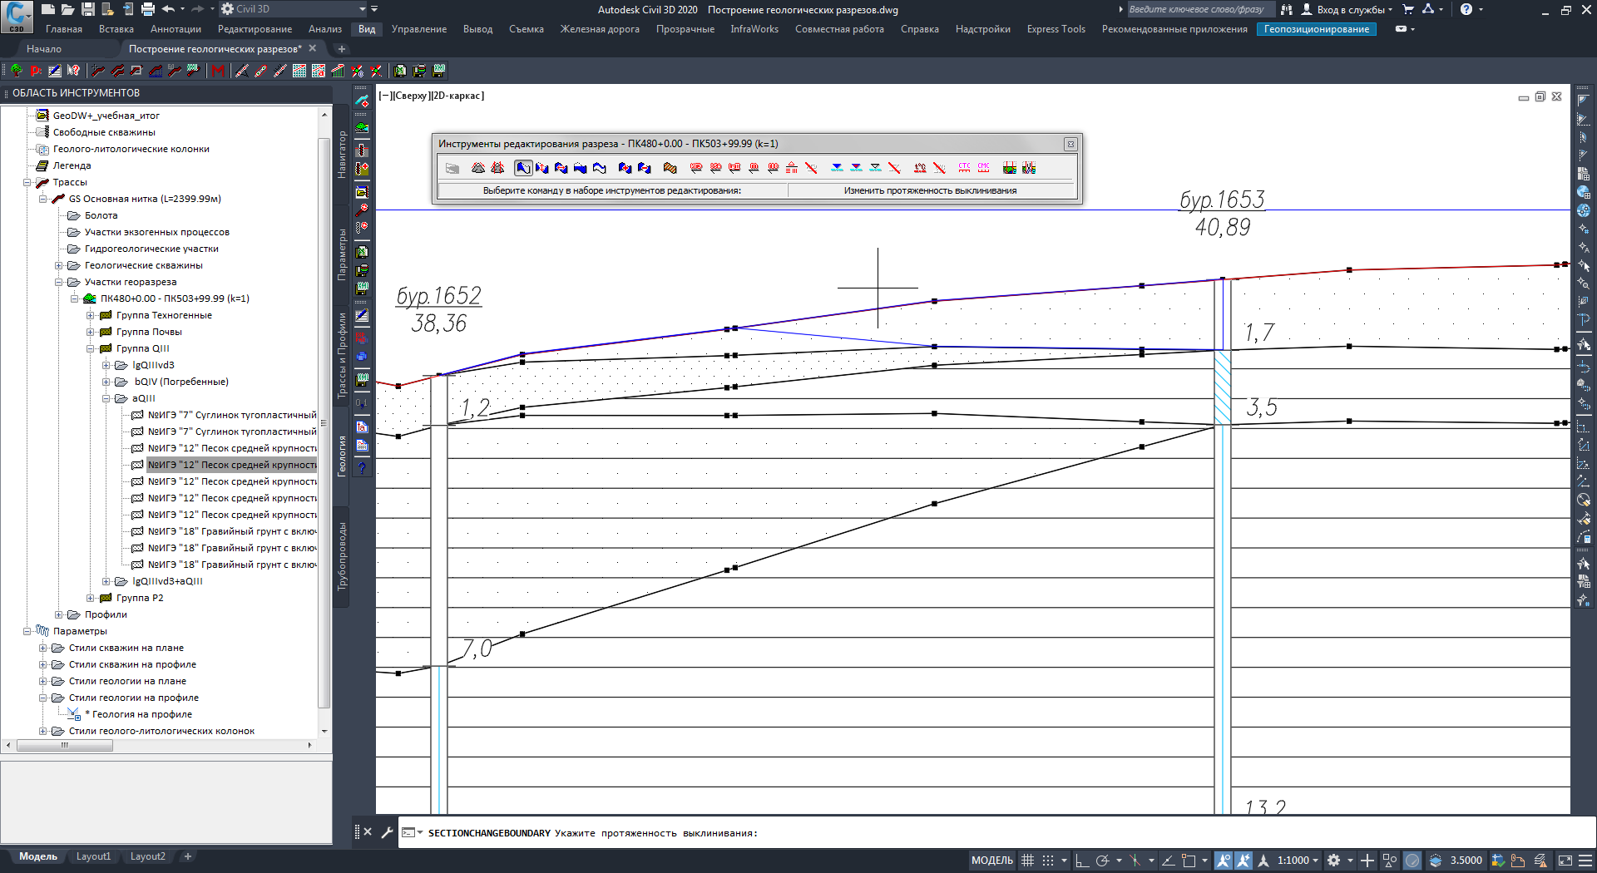Screen dimensions: 1597x873
Task: Click the red M icon in Geo toolbar
Action: point(218,71)
